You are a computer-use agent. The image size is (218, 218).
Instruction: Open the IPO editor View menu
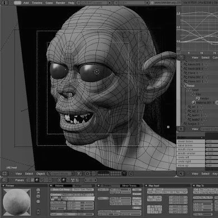click(195, 58)
